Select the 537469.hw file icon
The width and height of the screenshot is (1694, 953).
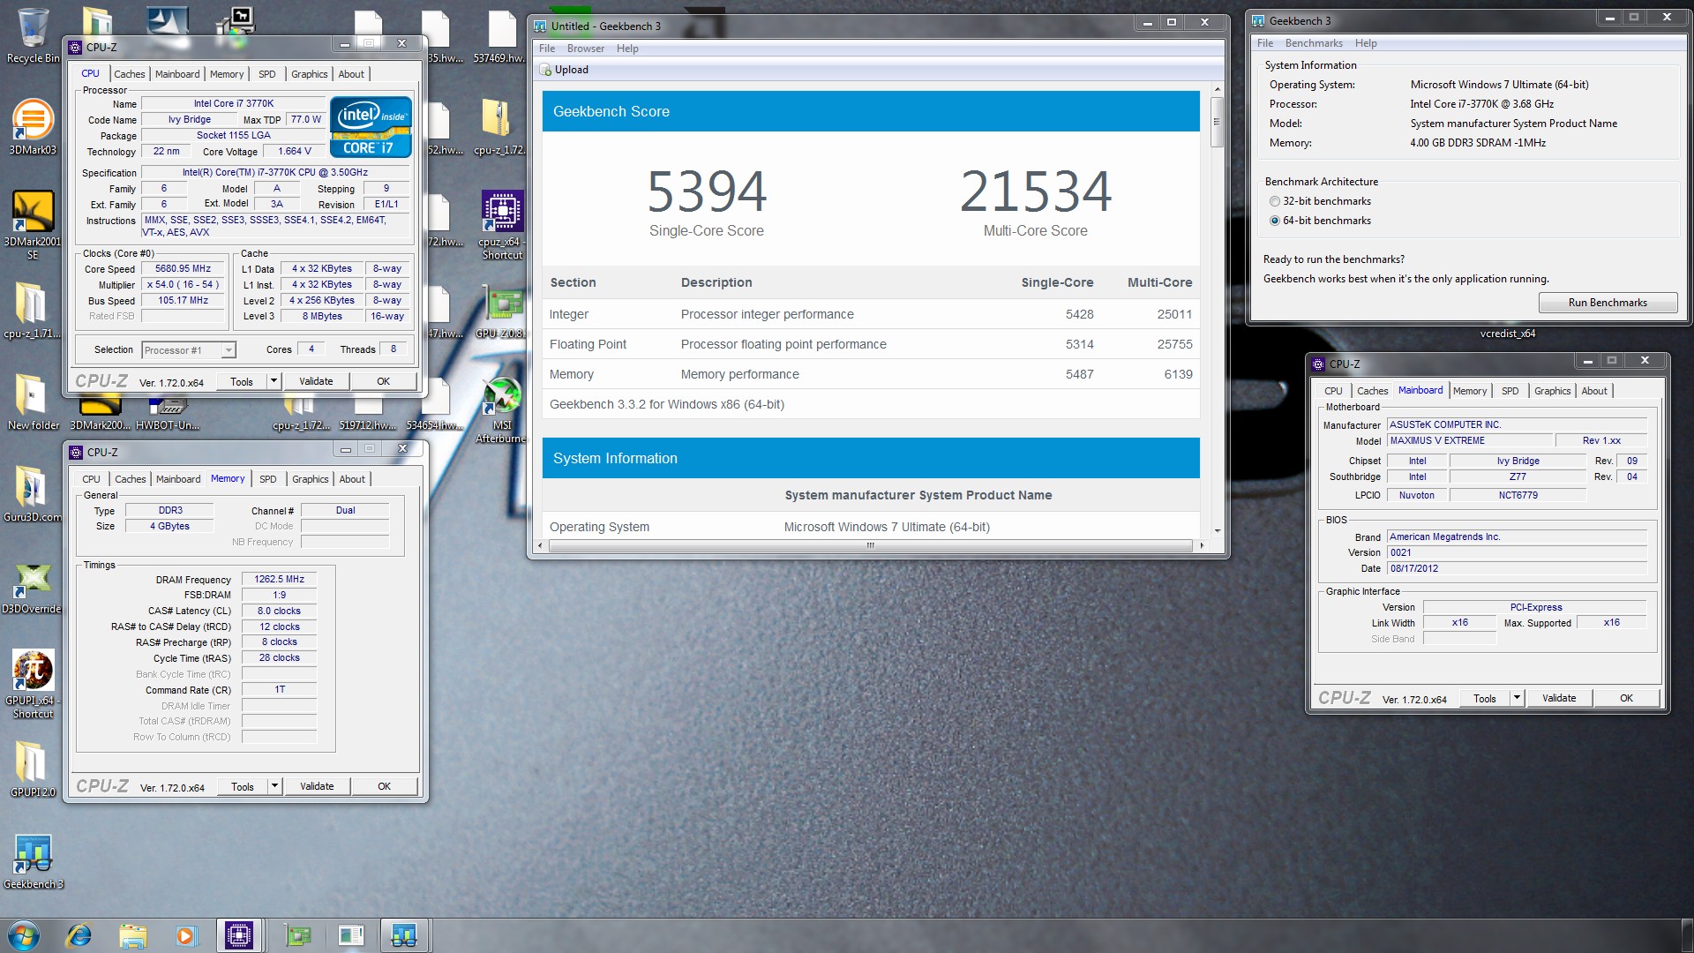[500, 36]
